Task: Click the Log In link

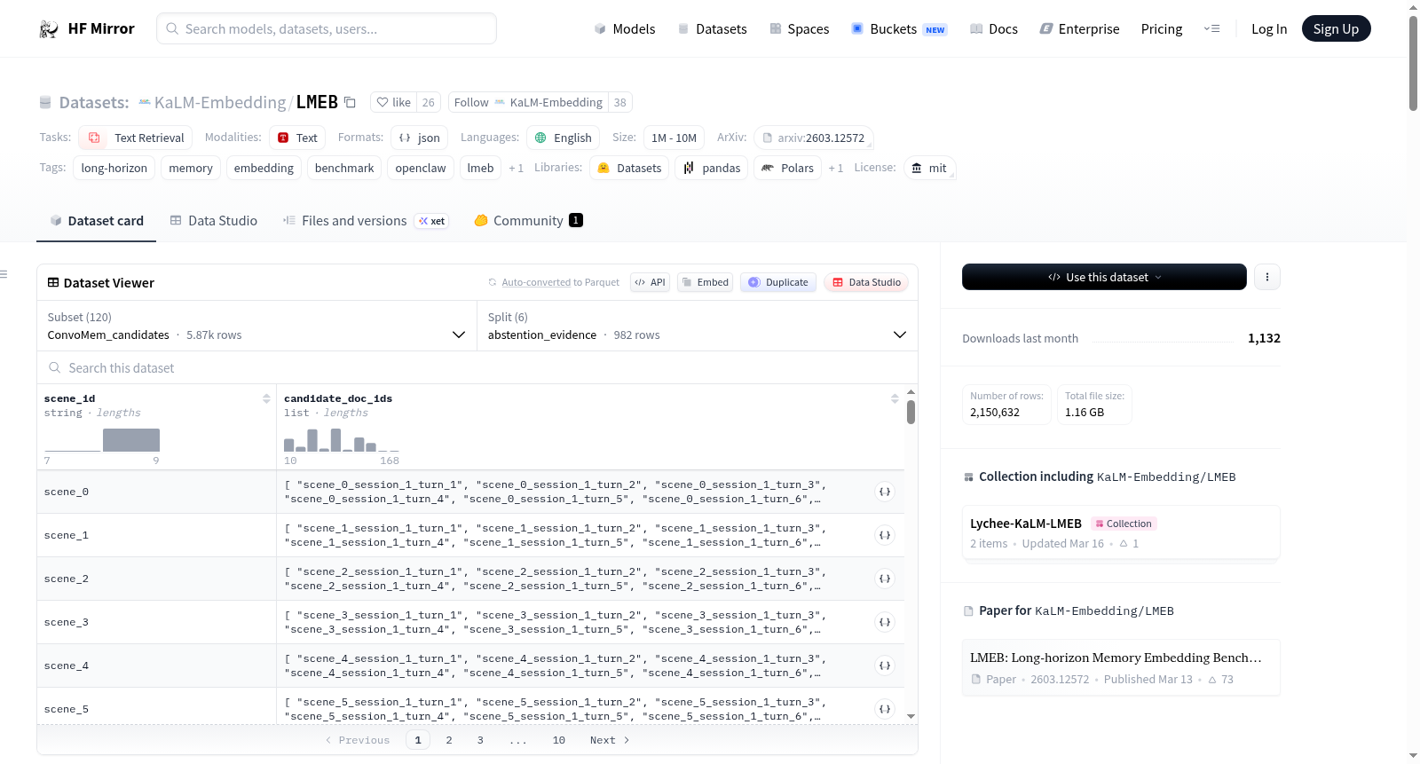Action: click(x=1269, y=29)
